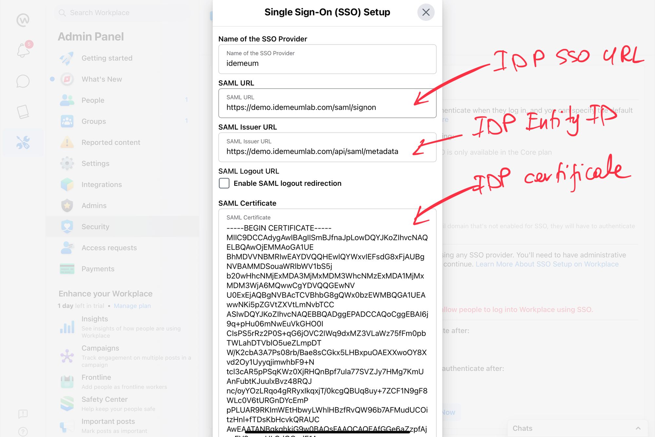Click the Groups icon
The height and width of the screenshot is (437, 655).
(x=67, y=121)
